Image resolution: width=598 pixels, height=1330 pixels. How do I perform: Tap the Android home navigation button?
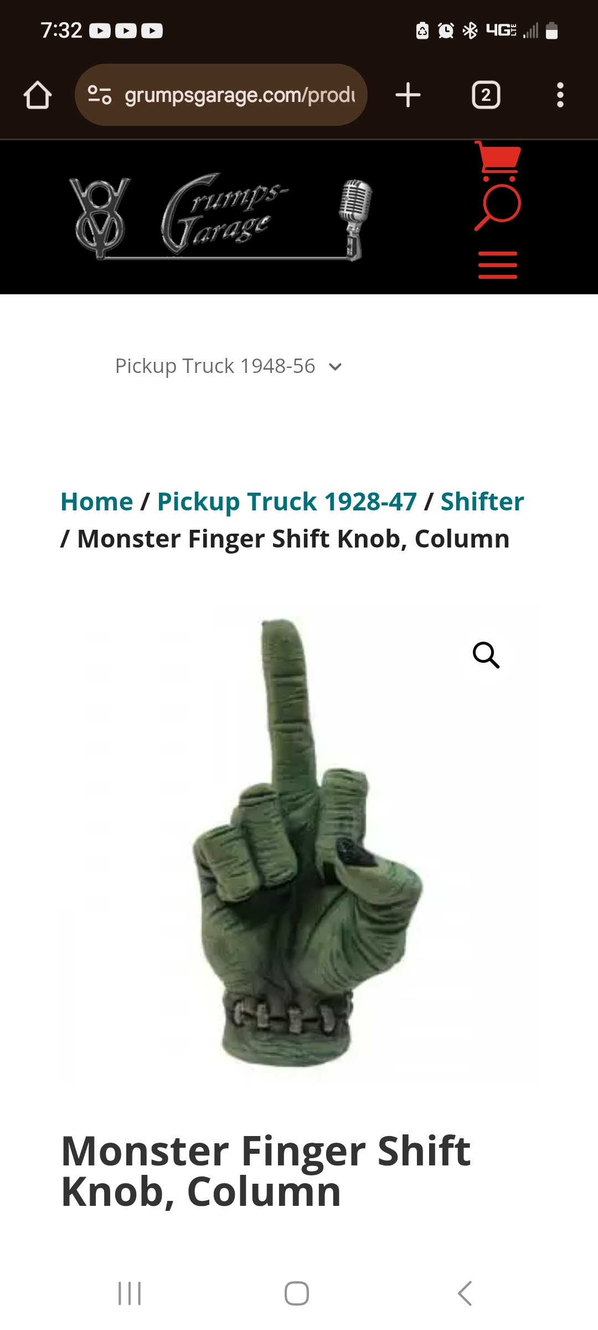pyautogui.click(x=297, y=1293)
